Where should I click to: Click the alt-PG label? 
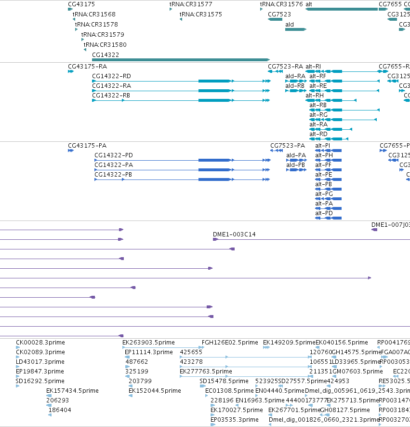click(324, 194)
